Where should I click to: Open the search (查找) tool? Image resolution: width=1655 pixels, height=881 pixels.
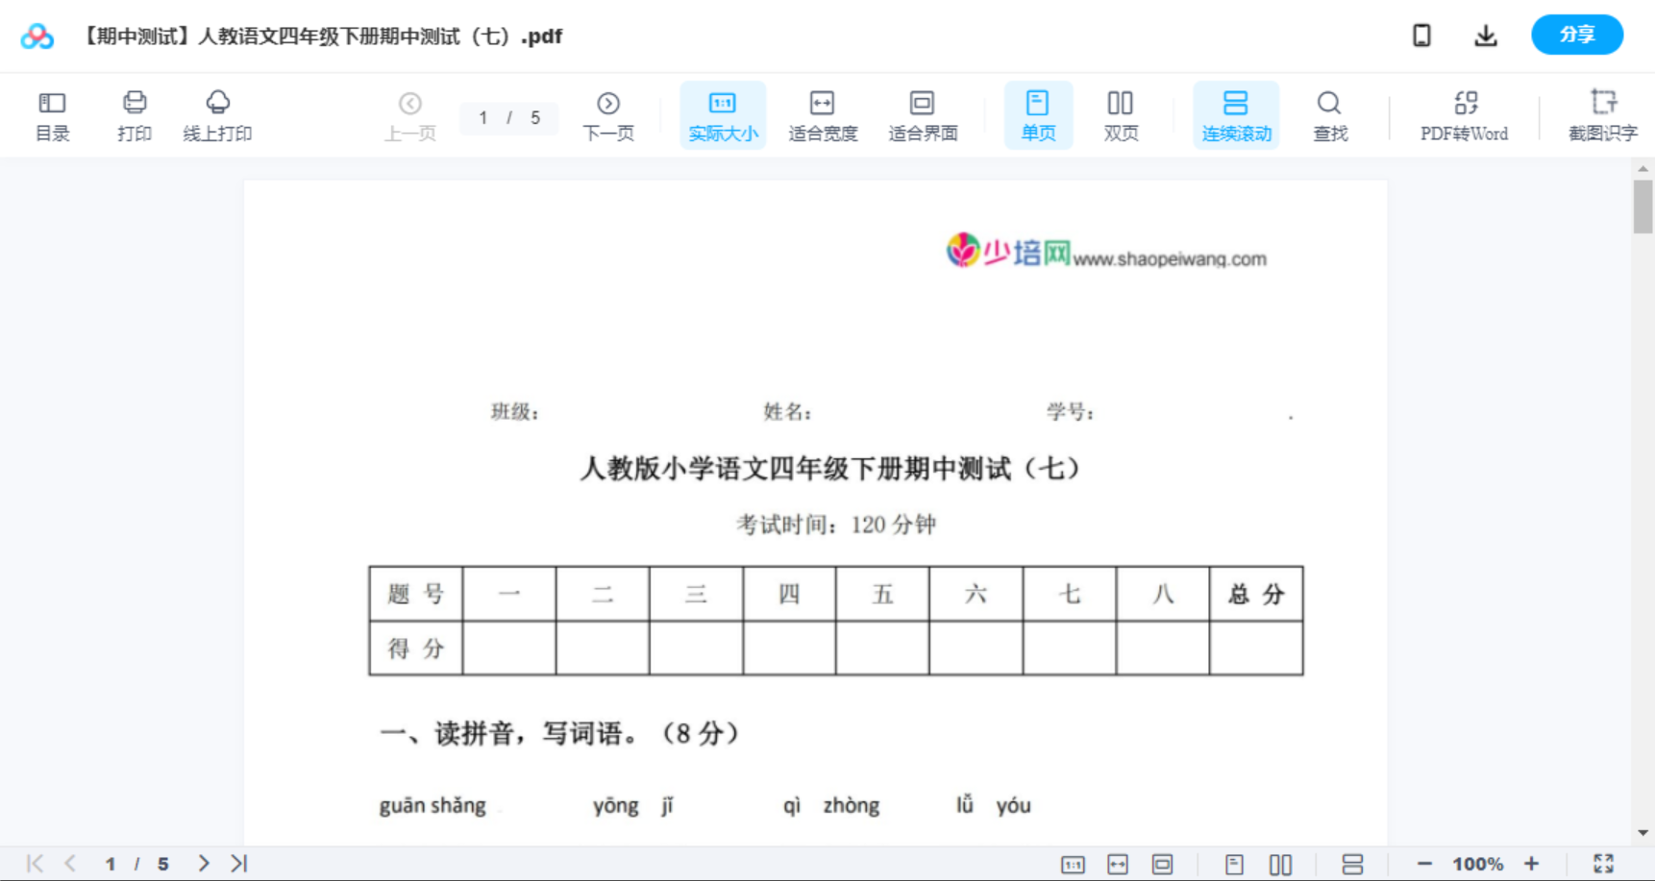coord(1329,114)
